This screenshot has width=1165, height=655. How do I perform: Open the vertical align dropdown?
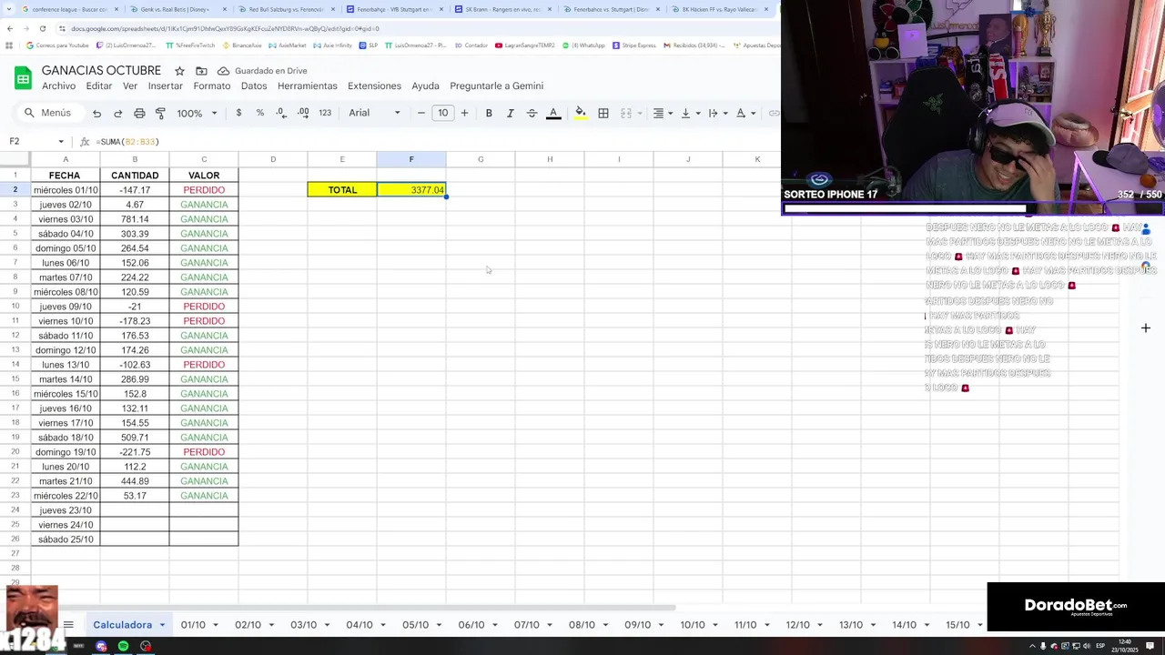[x=690, y=113]
